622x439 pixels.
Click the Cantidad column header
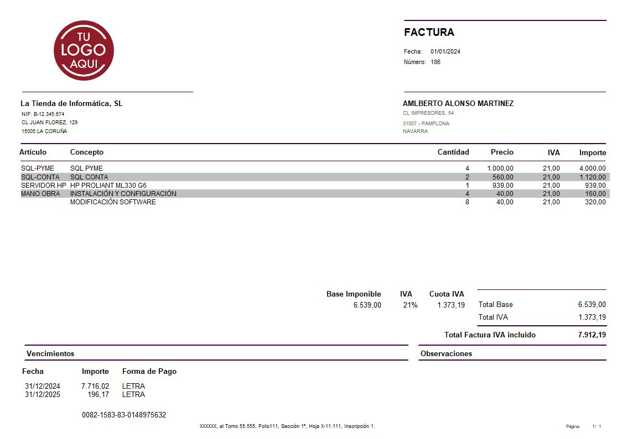tap(453, 152)
